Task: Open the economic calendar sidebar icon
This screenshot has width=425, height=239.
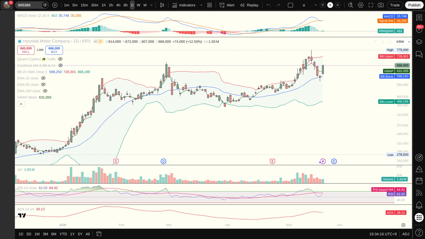Action: click(419, 181)
